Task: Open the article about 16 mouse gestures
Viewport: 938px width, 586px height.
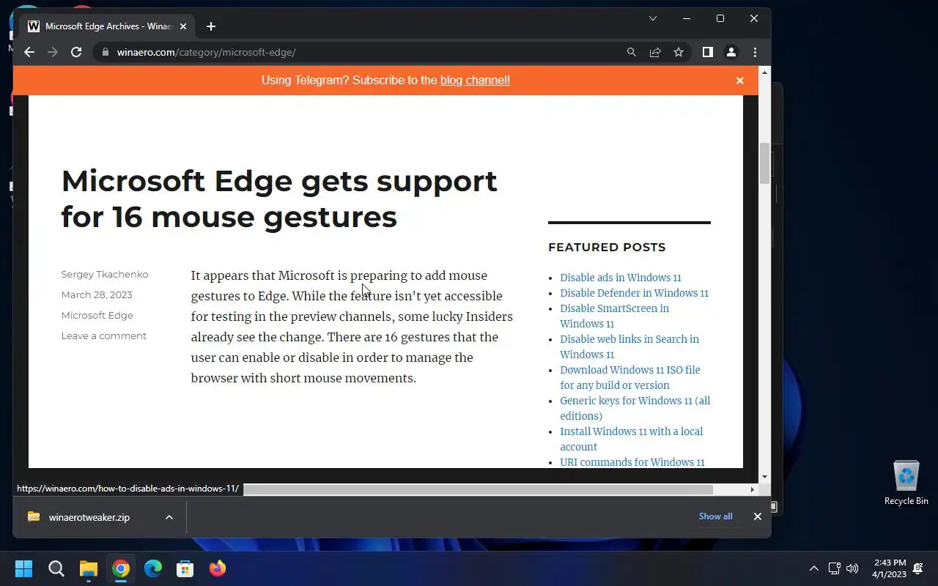Action: (x=279, y=199)
